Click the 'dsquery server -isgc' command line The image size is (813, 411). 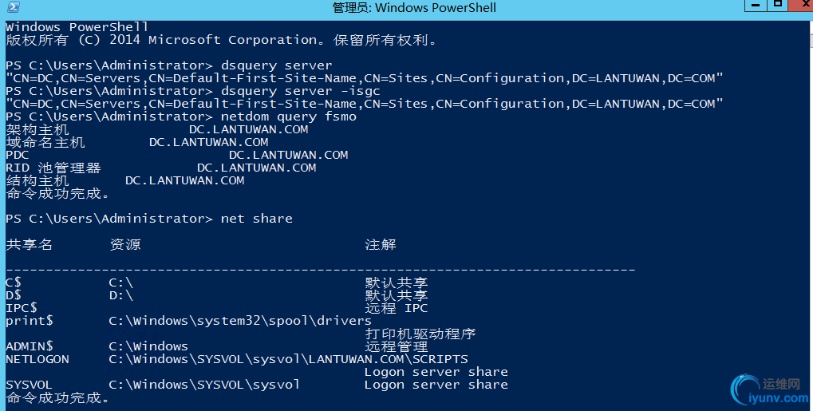(x=193, y=91)
